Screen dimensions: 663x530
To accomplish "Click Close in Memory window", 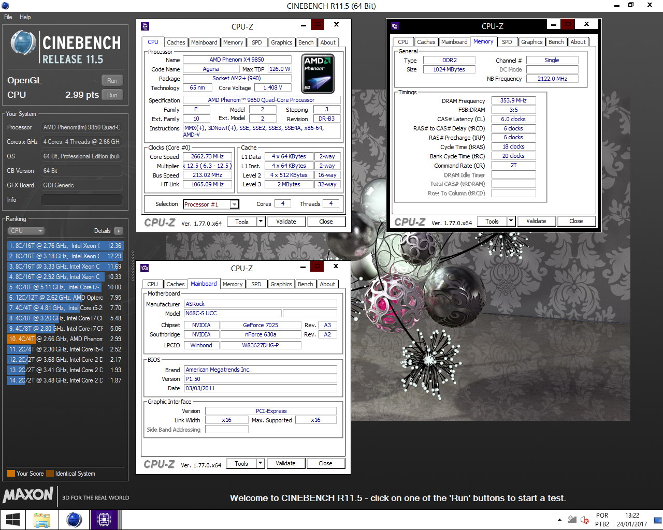I will pos(576,221).
